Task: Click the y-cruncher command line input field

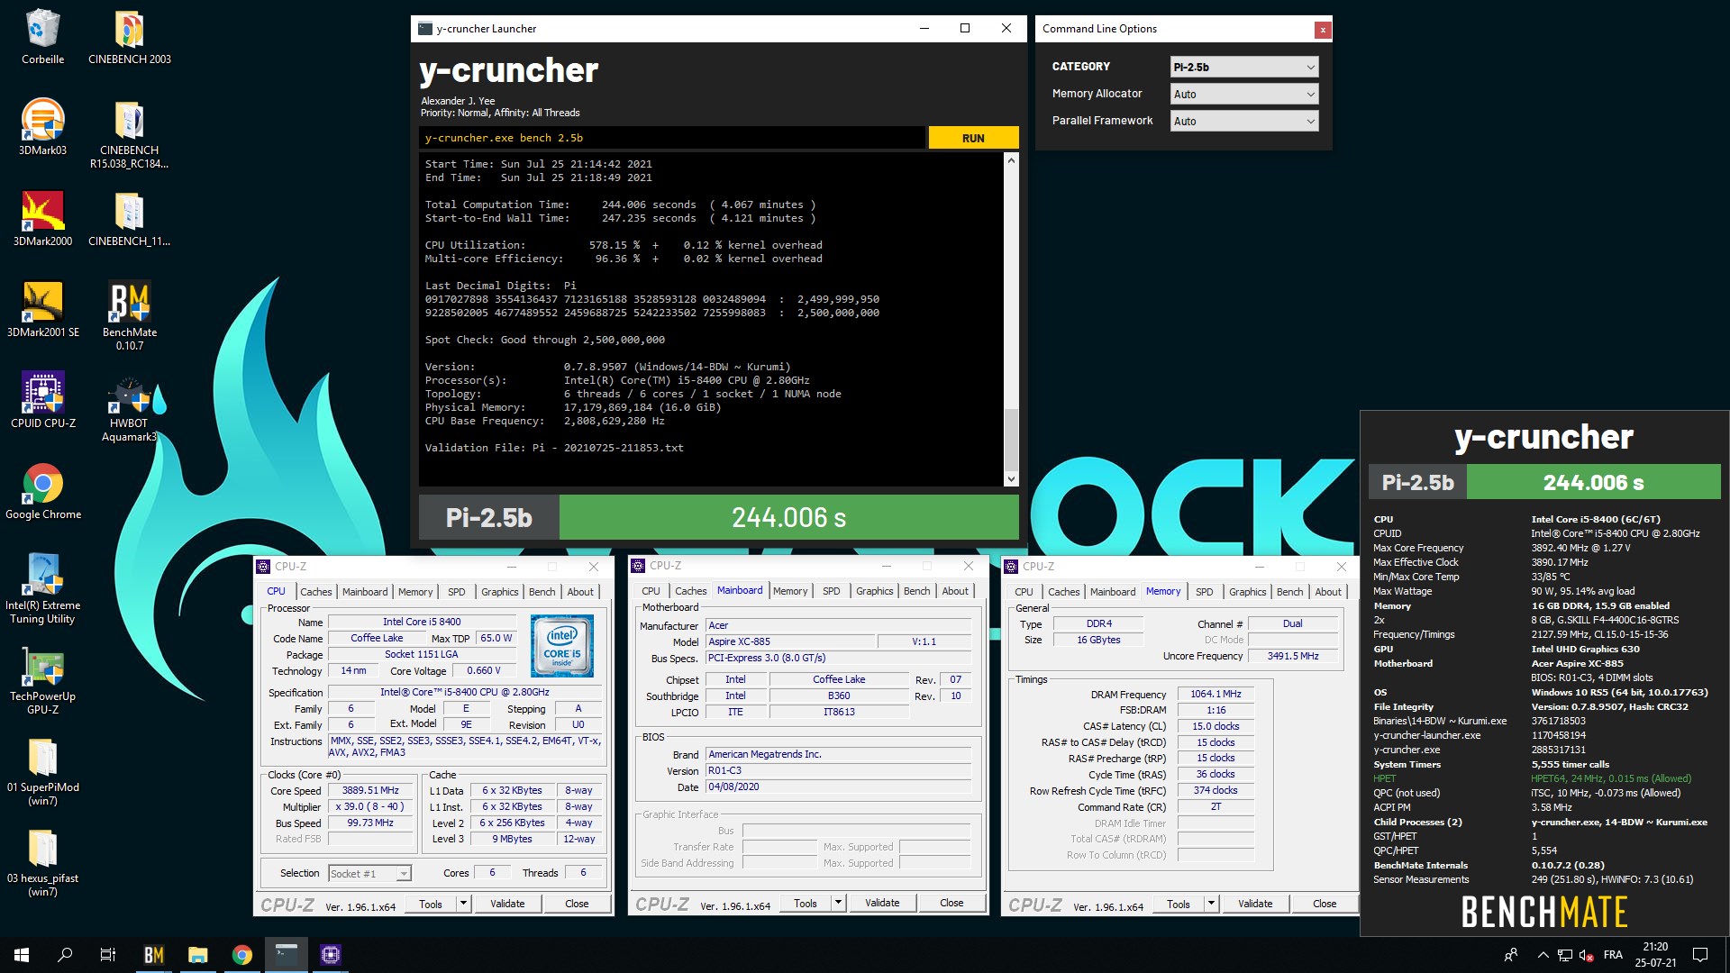Action: pos(671,138)
